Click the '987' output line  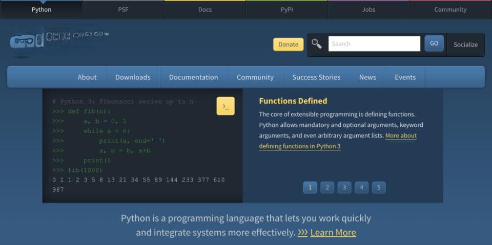(58, 190)
